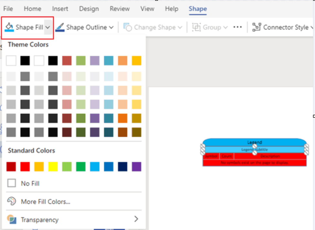This screenshot has height=230, width=315.
Task: Open the Review tab
Action: coord(120,9)
